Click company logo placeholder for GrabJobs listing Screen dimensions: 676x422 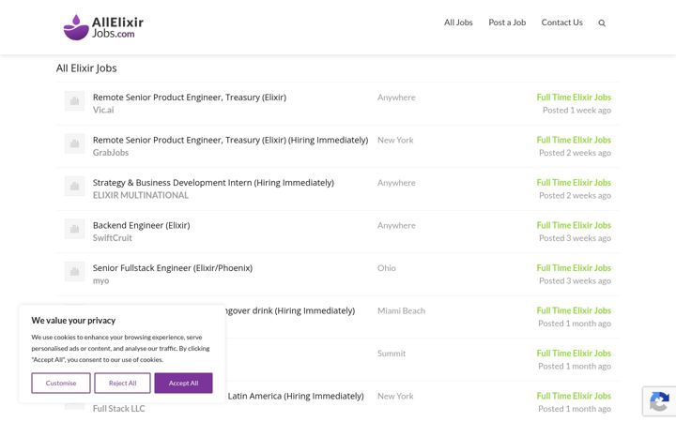74,143
